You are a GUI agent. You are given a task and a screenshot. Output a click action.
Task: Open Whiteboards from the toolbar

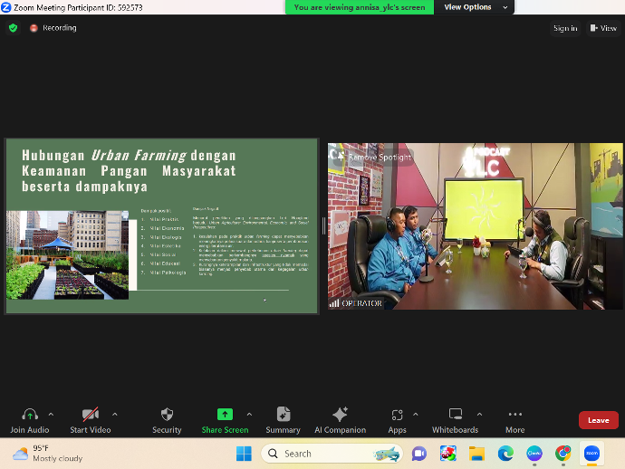(455, 415)
